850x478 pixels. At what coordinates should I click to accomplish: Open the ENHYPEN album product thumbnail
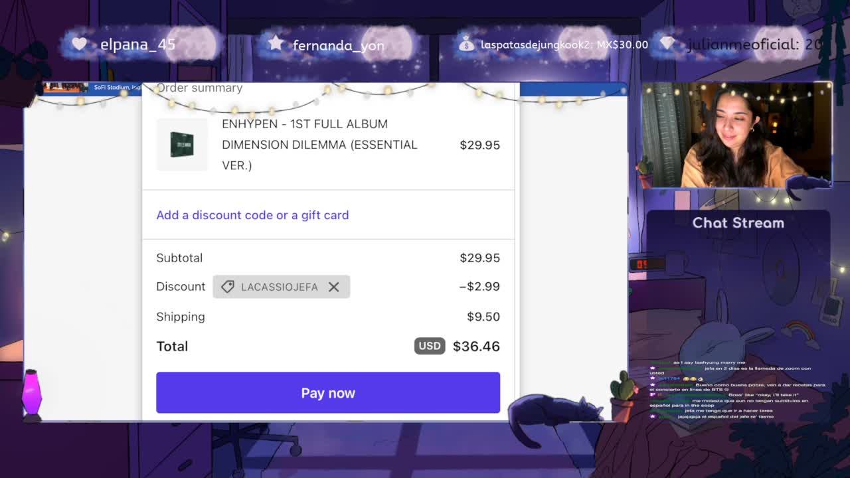tap(182, 144)
